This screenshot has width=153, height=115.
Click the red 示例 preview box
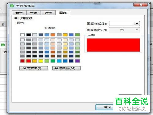coord(113,45)
